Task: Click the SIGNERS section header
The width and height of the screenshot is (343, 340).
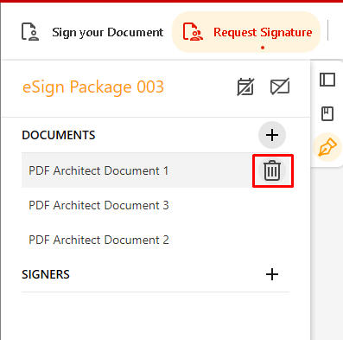Action: click(46, 274)
